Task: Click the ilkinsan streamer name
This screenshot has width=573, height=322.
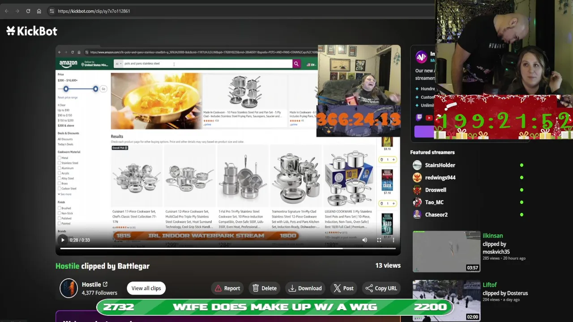Action: coord(492,236)
